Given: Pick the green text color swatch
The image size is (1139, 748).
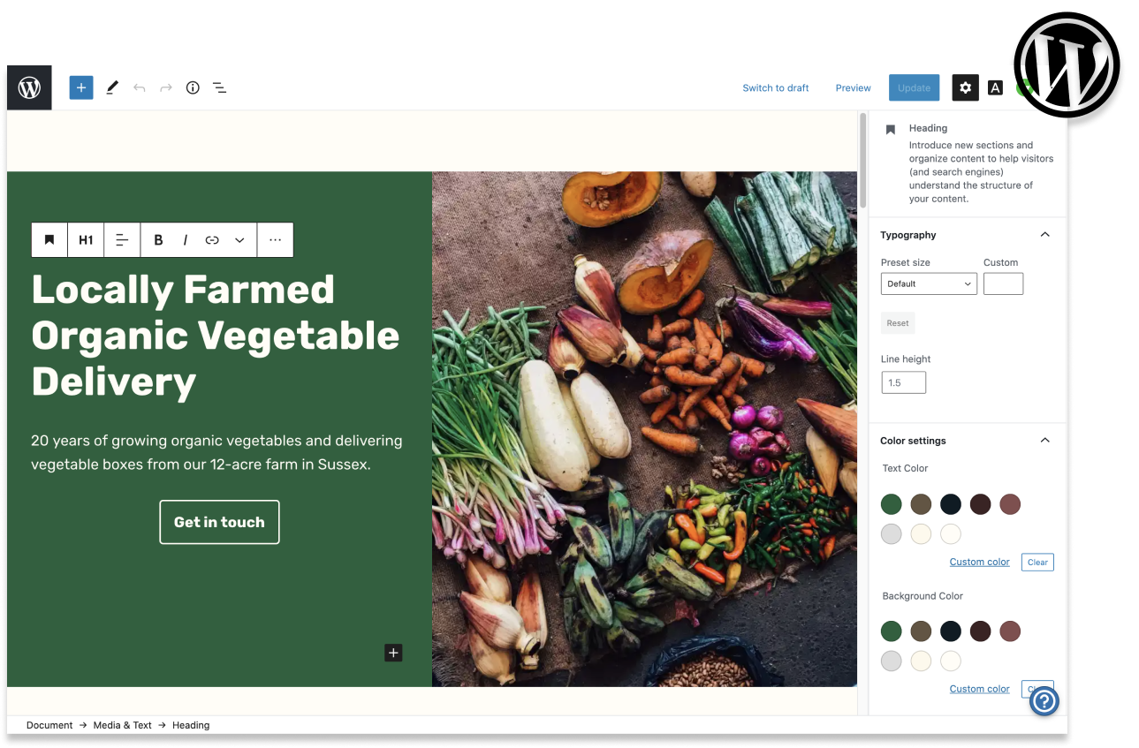Looking at the screenshot, I should [x=892, y=504].
